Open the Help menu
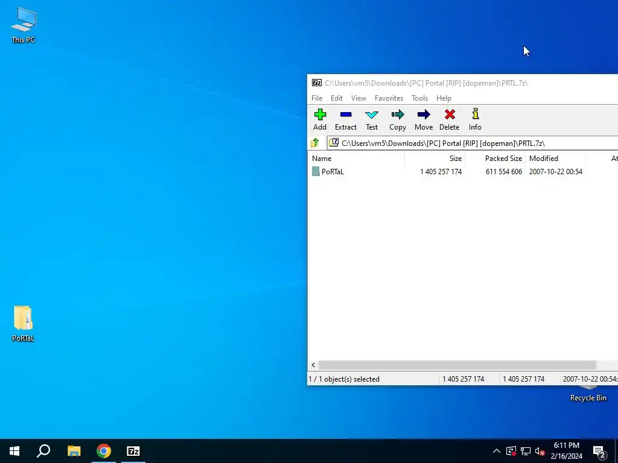Screen dimensions: 618x463 tap(444, 98)
